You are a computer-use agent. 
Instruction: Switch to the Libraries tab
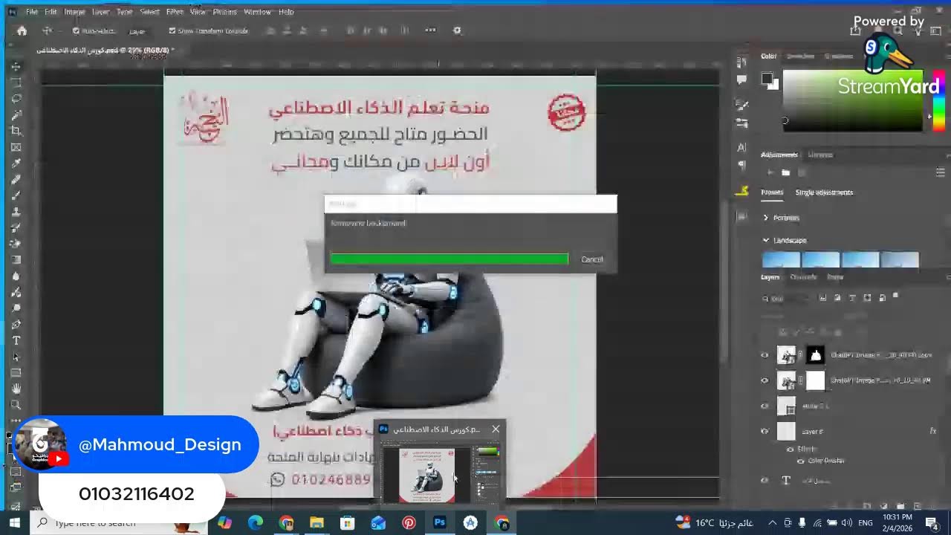pyautogui.click(x=820, y=155)
